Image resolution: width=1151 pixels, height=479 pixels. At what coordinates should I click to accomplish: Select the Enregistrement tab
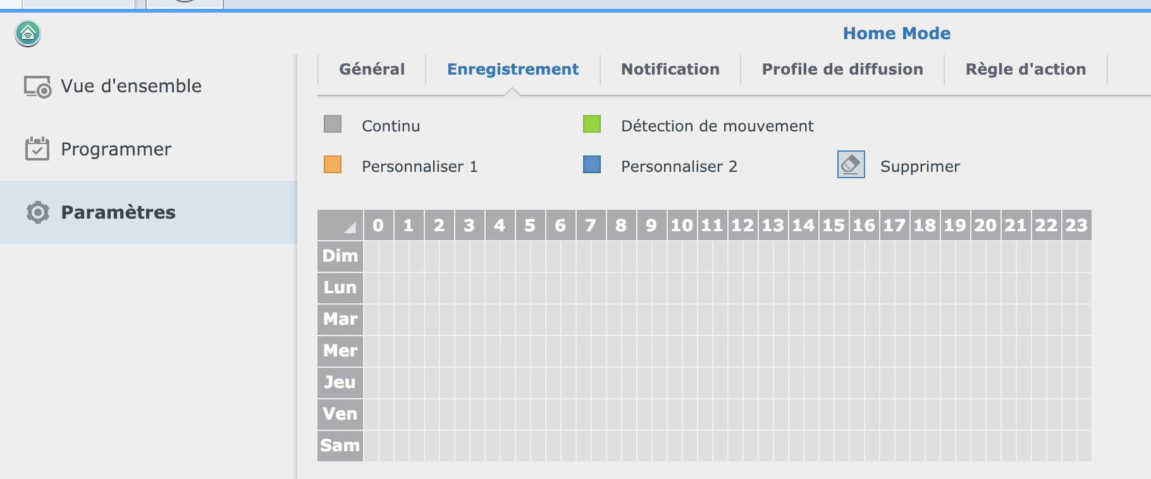click(513, 69)
